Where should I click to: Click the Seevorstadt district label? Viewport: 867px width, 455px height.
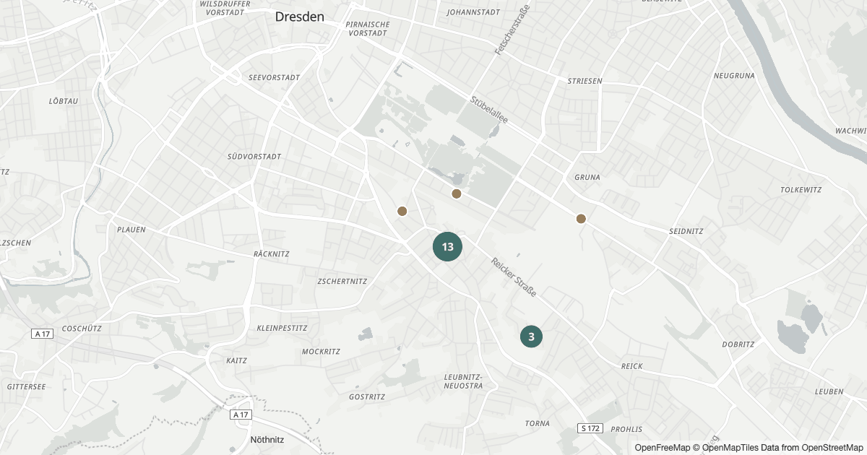click(274, 77)
